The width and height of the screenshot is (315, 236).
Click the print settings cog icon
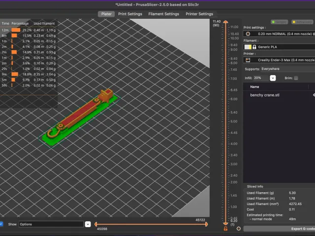[248, 34]
